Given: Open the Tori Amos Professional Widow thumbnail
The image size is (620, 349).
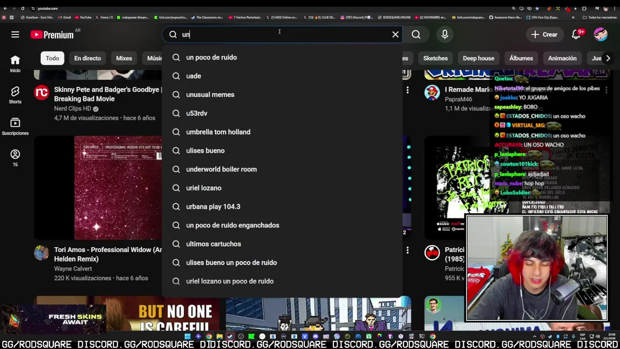Looking at the screenshot, I should 98,188.
